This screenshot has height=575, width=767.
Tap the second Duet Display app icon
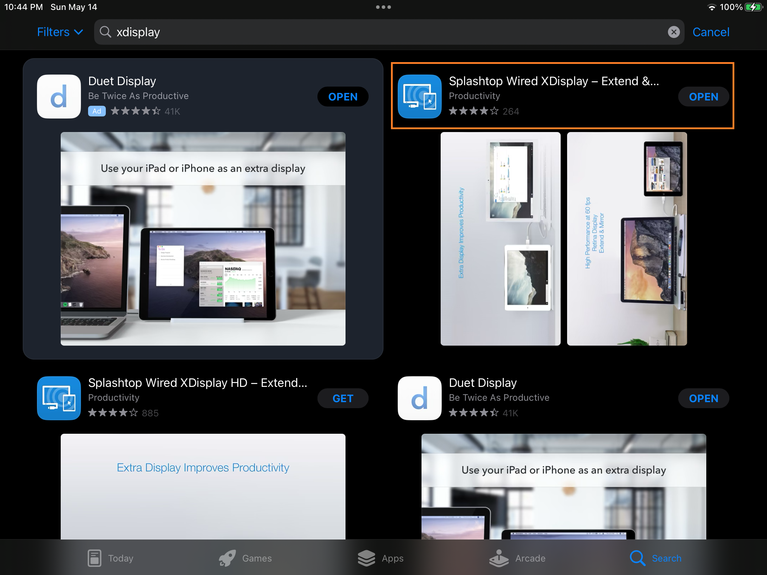click(x=420, y=398)
